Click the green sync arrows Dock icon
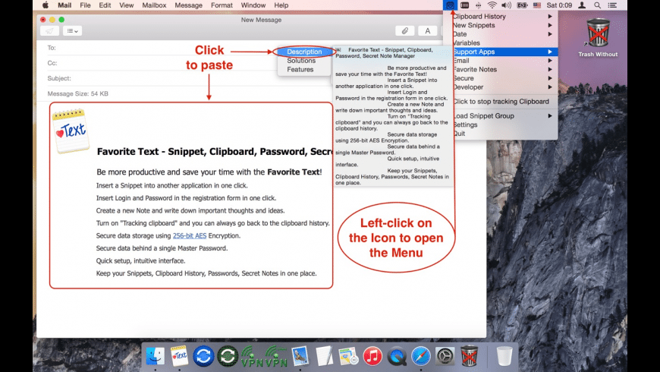Screen dimensions: 660x372 click(228, 356)
